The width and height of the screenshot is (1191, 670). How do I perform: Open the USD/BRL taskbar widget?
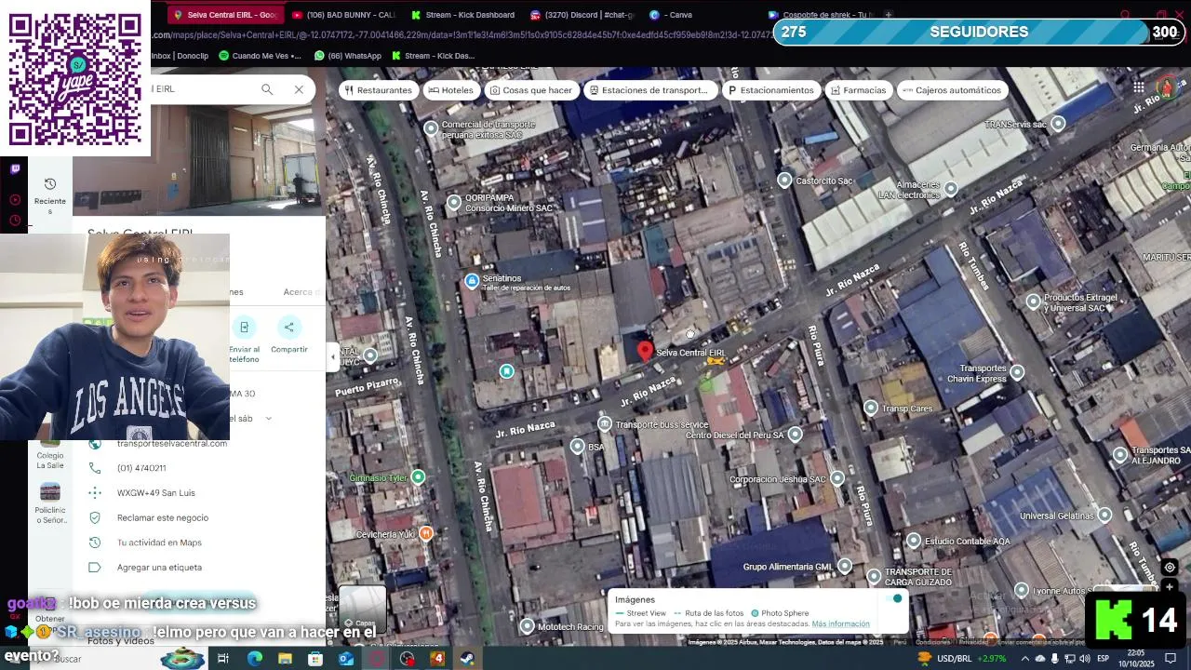click(962, 659)
